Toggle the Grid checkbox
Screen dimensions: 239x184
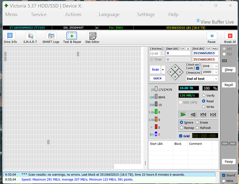[x=181, y=136]
